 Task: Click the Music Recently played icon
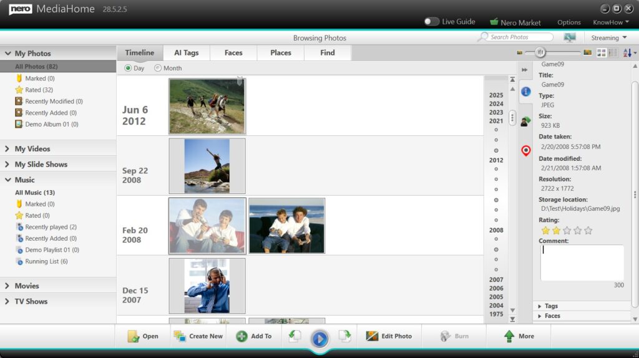pos(19,227)
